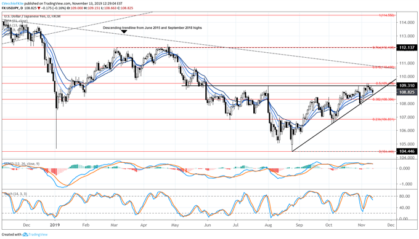Click the L:108.663 low value in header
The image size is (419, 239).
pyautogui.click(x=109, y=8)
